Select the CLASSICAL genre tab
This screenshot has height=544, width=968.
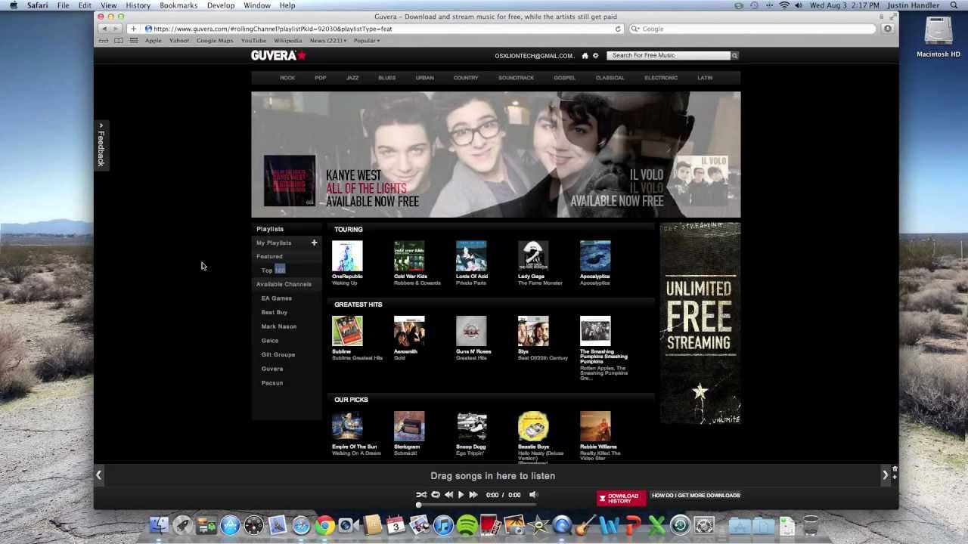610,78
